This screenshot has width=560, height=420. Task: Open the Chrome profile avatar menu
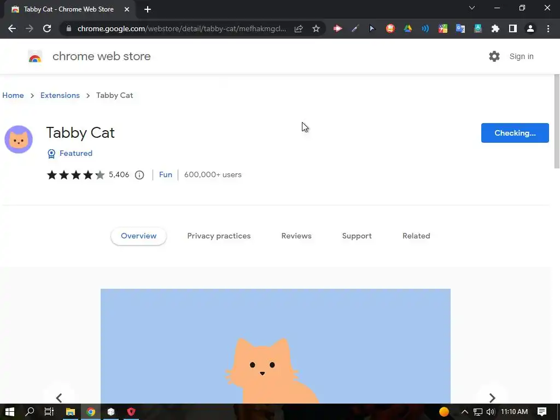point(530,28)
